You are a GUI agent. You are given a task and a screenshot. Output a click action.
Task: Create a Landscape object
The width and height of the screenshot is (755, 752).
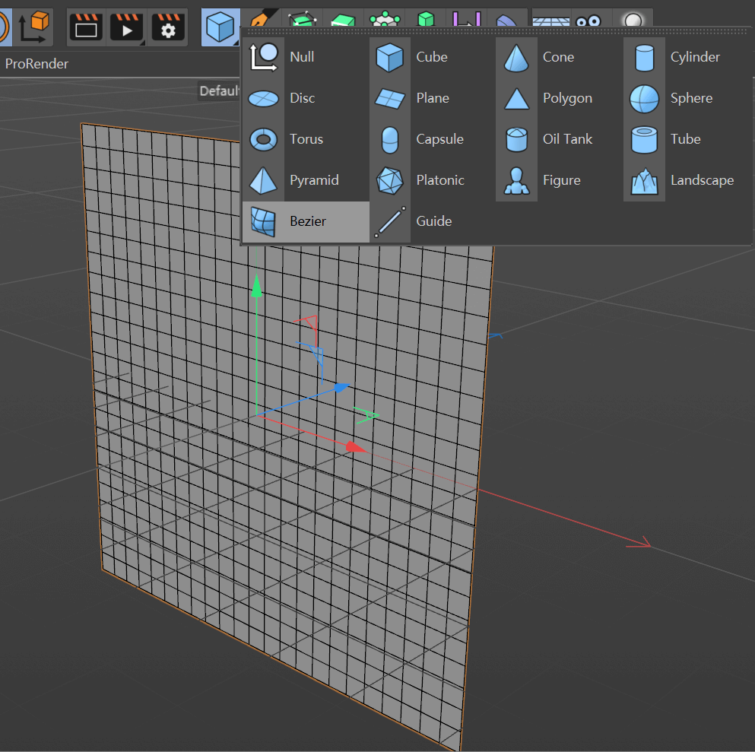(x=687, y=180)
